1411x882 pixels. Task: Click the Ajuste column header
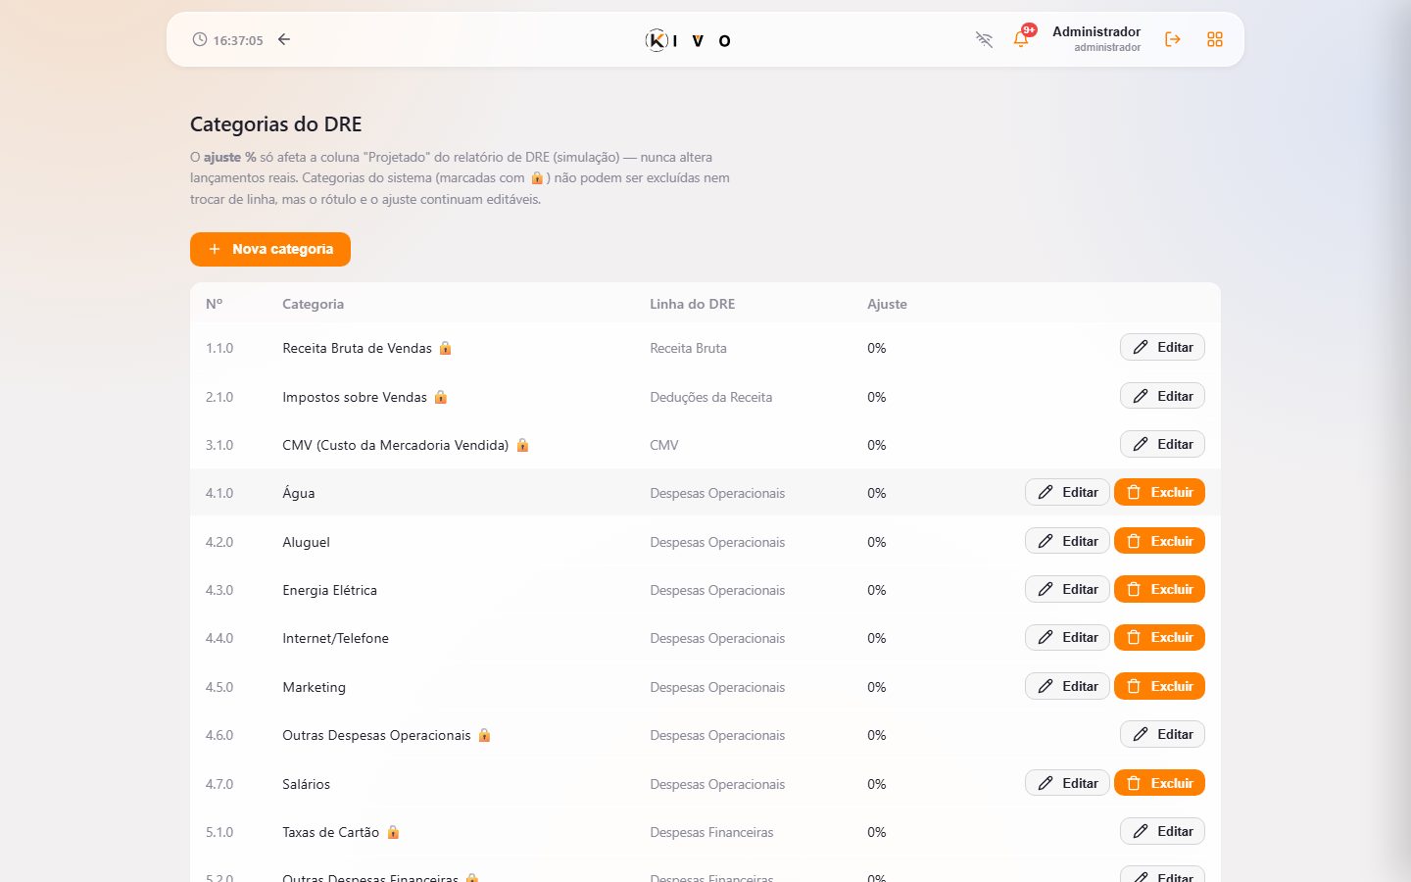point(887,304)
